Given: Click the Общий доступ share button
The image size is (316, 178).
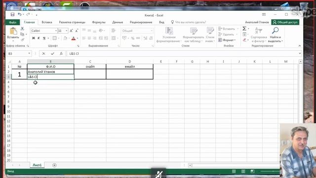Looking at the screenshot, I should click(x=285, y=22).
